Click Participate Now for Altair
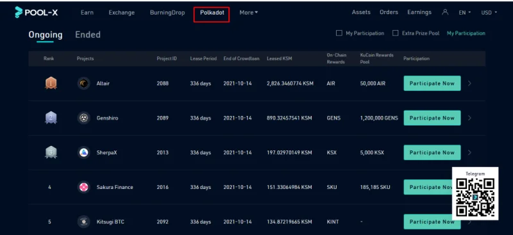The image size is (513, 235). tap(432, 83)
